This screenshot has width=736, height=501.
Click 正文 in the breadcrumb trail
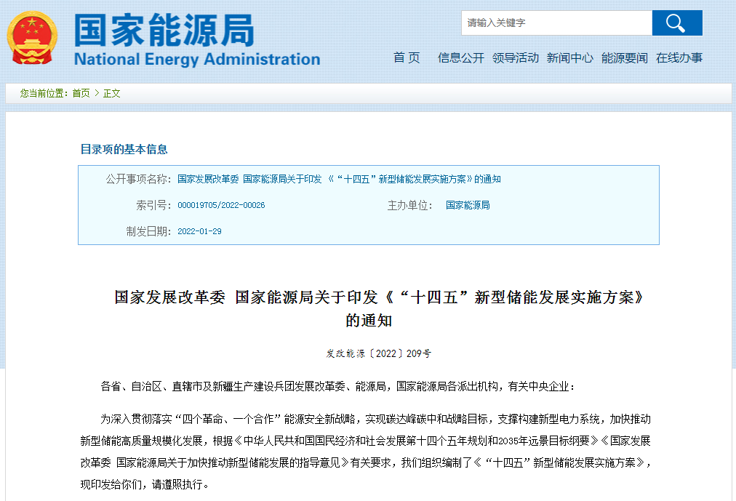click(x=112, y=93)
